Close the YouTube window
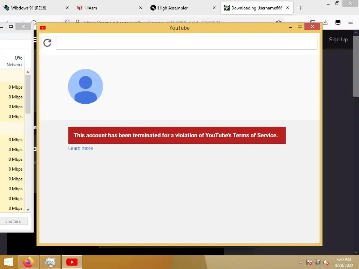Image resolution: width=359 pixels, height=269 pixels. pyautogui.click(x=312, y=27)
